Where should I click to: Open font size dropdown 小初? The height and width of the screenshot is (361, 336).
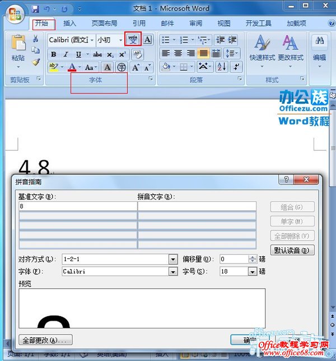tap(121, 40)
